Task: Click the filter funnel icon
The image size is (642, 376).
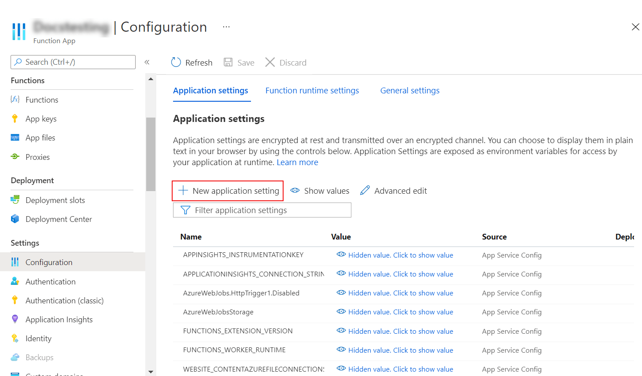Action: (x=185, y=210)
